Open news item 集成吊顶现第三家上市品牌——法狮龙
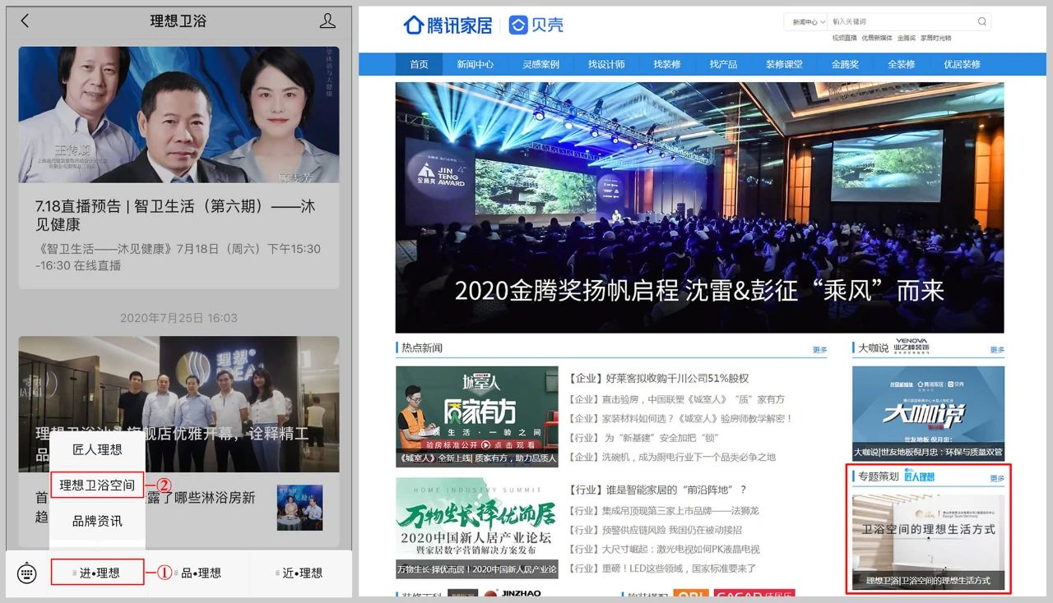Viewport: 1053px width, 603px height. [x=663, y=511]
